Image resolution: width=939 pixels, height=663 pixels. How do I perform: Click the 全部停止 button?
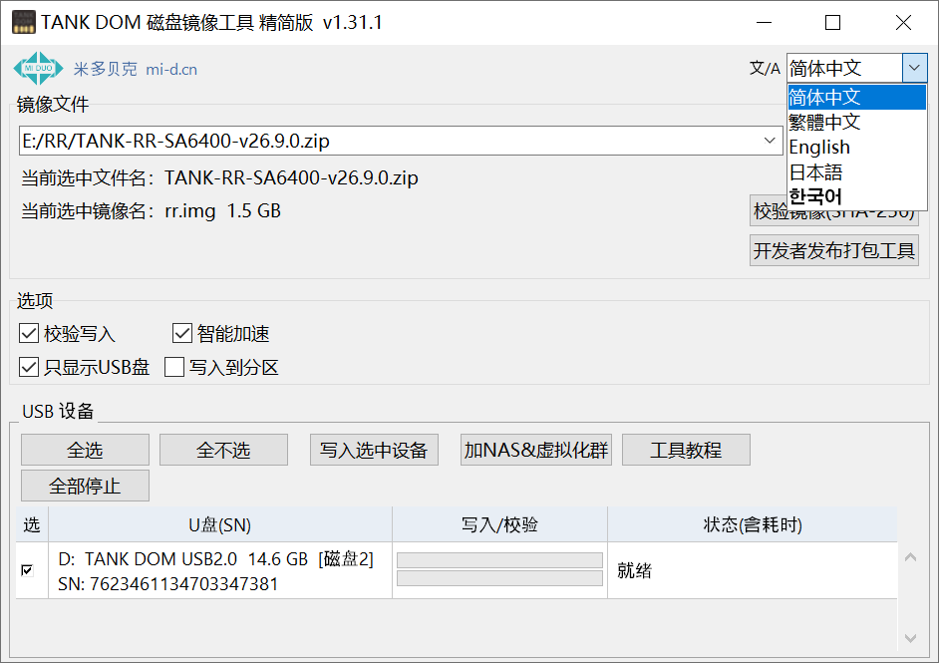click(x=85, y=486)
